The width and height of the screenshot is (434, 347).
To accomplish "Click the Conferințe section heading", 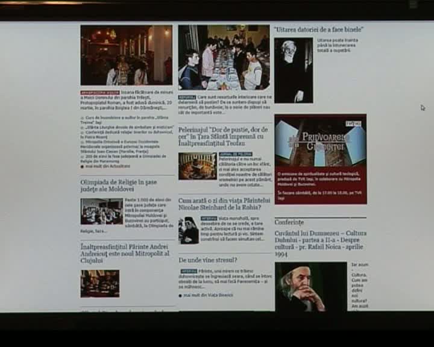I will coord(289,222).
